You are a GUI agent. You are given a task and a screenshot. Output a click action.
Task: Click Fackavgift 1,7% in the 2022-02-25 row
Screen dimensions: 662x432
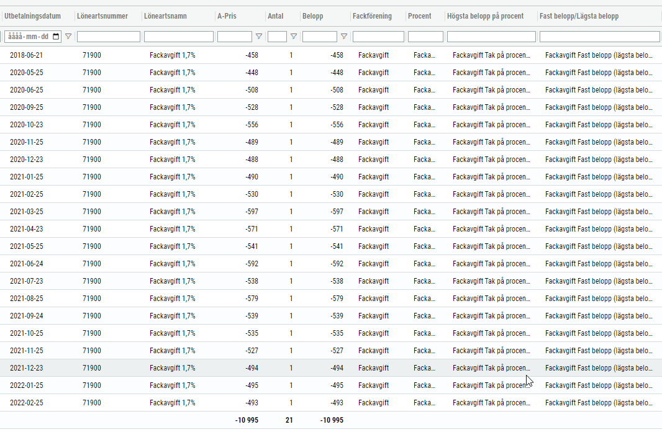pos(172,403)
